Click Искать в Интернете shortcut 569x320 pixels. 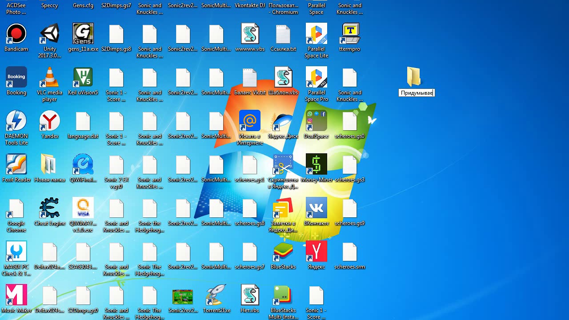coord(250,121)
